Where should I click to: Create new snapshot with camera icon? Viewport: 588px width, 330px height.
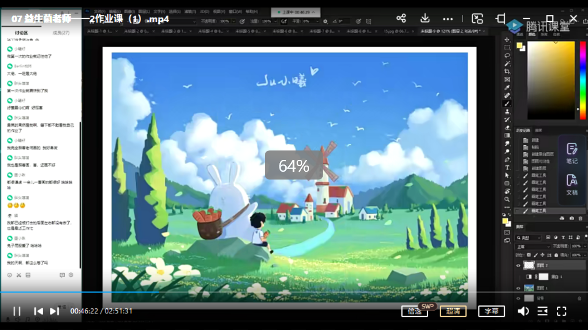[571, 218]
